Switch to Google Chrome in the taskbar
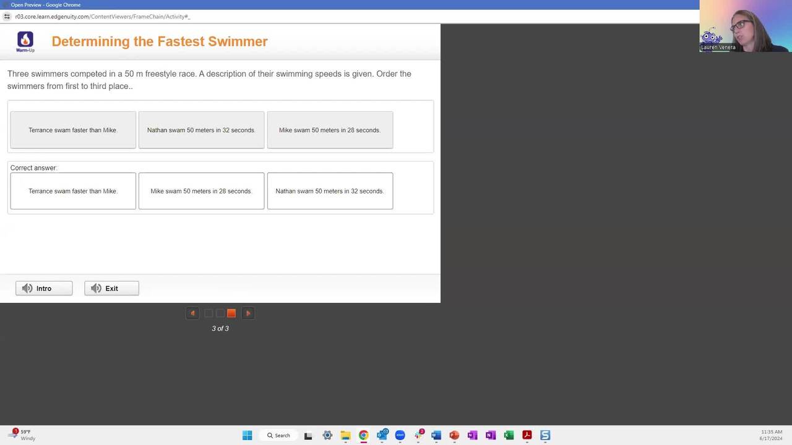Image resolution: width=792 pixels, height=445 pixels. (363, 435)
